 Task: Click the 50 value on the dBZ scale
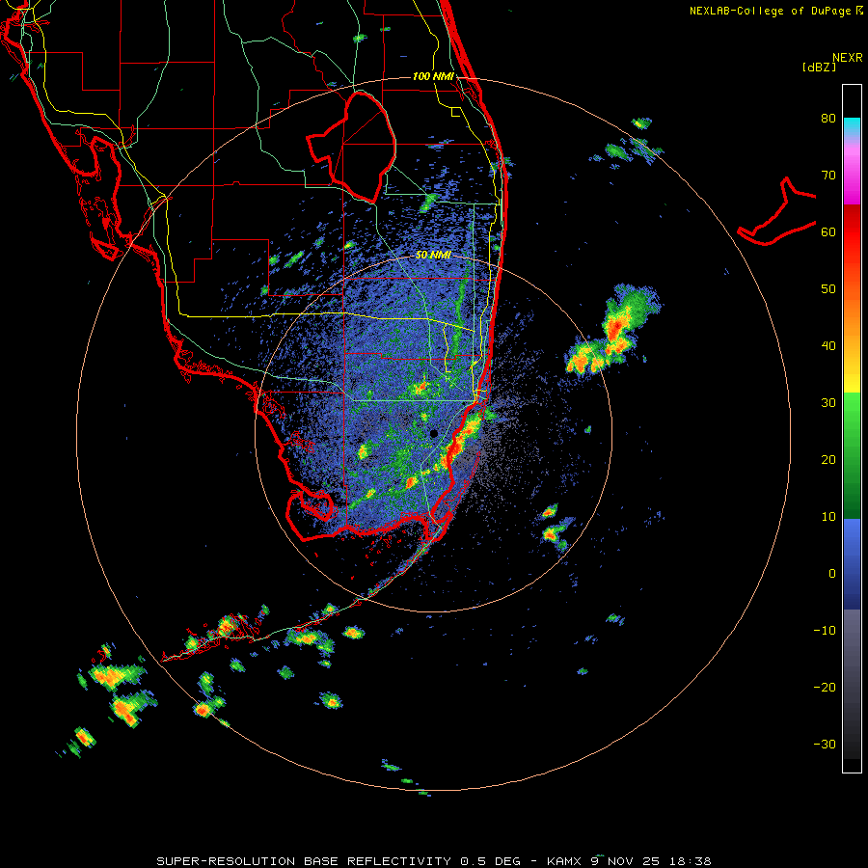pos(828,289)
